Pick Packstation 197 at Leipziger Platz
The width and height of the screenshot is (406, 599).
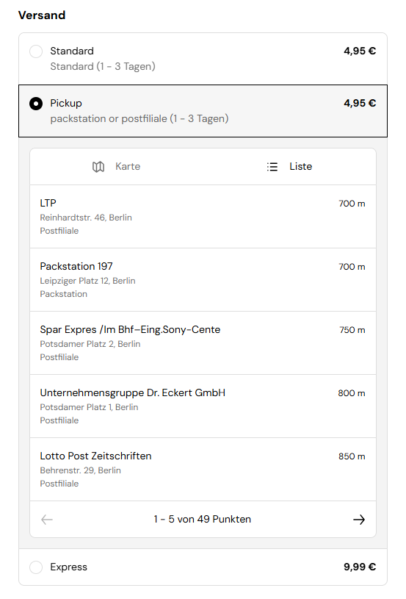(x=203, y=279)
